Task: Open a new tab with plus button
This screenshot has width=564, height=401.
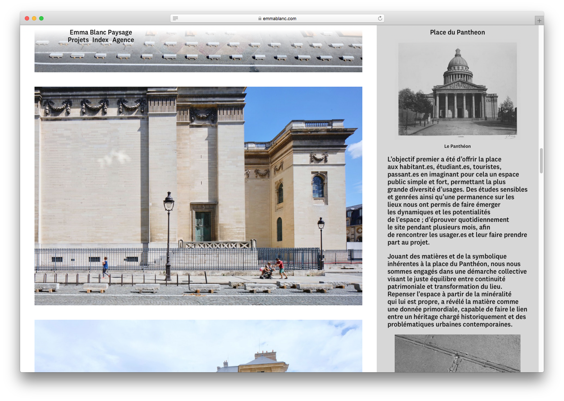Action: (x=539, y=21)
